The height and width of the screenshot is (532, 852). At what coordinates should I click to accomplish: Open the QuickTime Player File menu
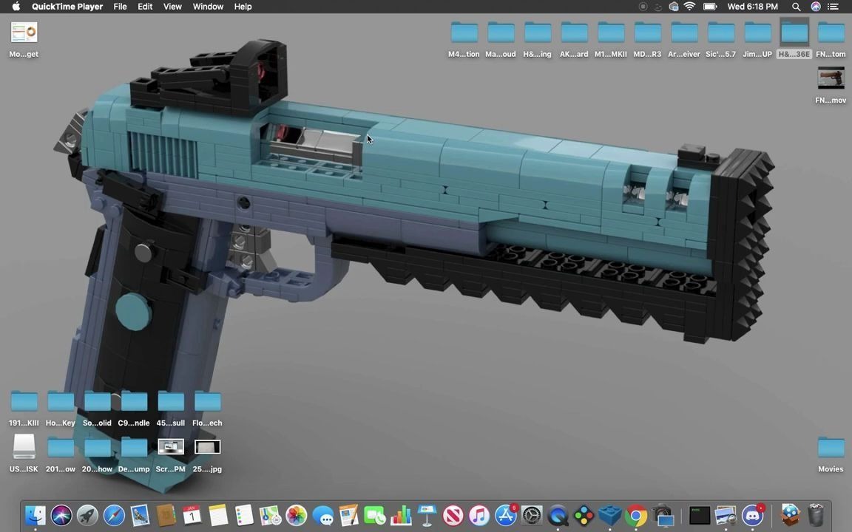coord(120,7)
